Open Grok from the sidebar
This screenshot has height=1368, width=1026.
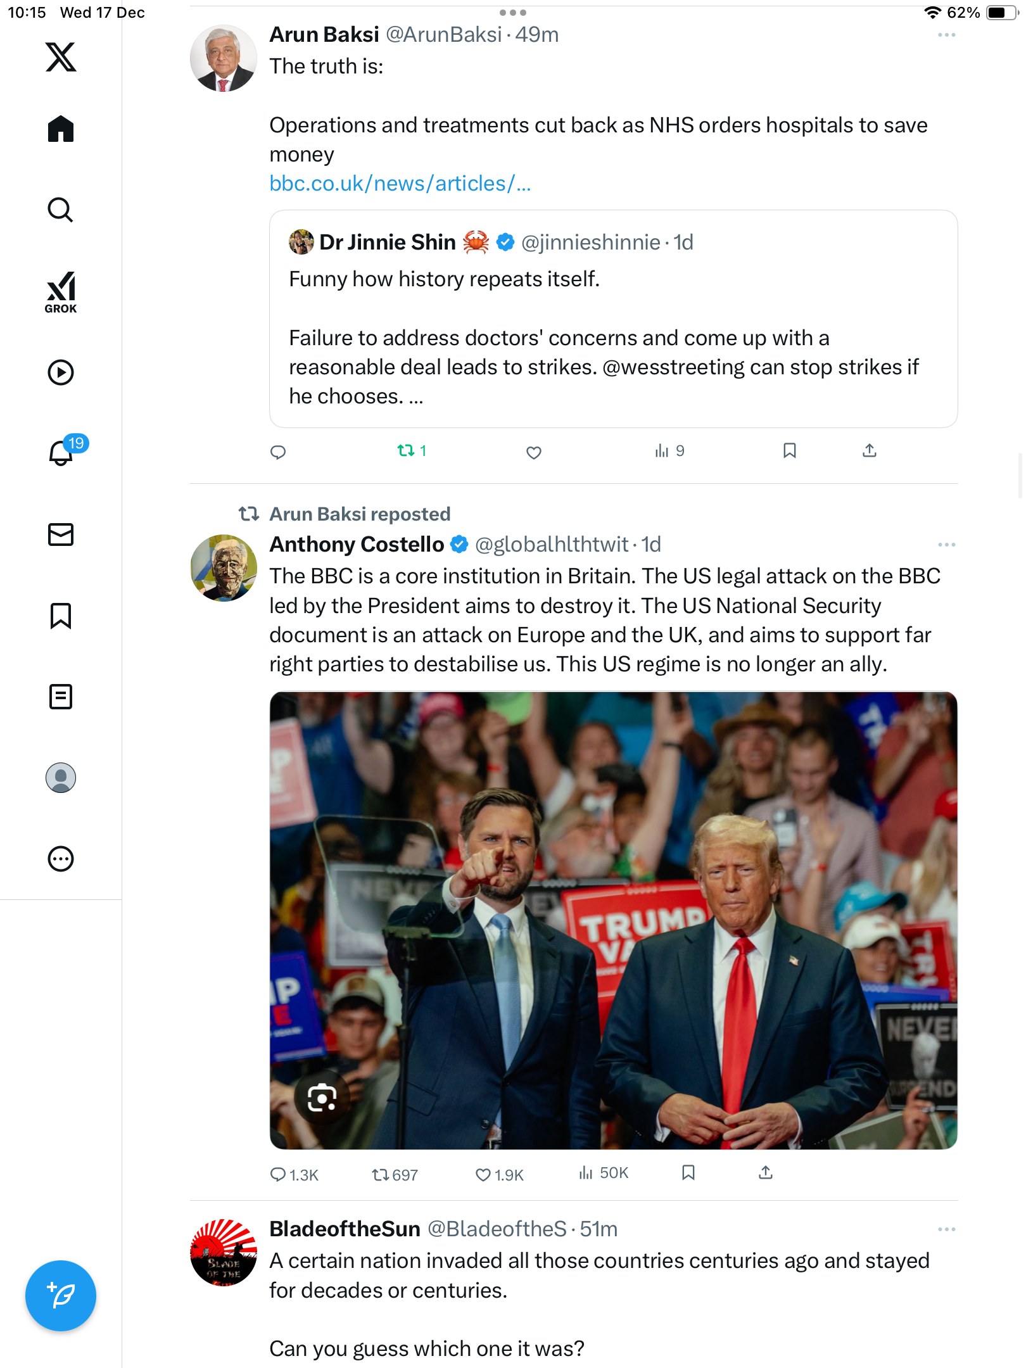(x=61, y=291)
